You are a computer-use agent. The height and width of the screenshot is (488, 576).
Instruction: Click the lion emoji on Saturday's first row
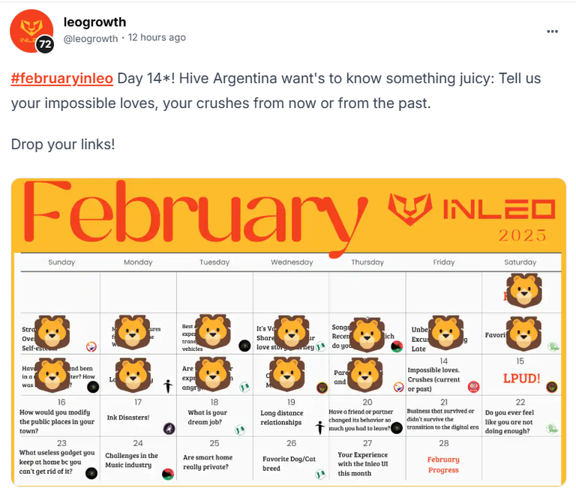[x=524, y=290]
